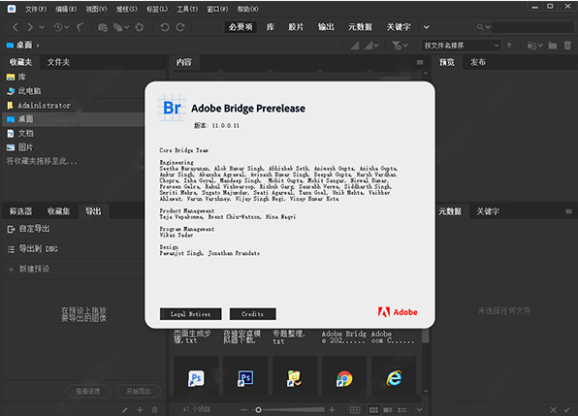Open the 编辑(E) menu

pos(66,9)
